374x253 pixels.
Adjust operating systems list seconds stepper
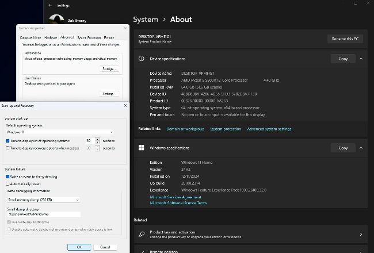[97, 141]
